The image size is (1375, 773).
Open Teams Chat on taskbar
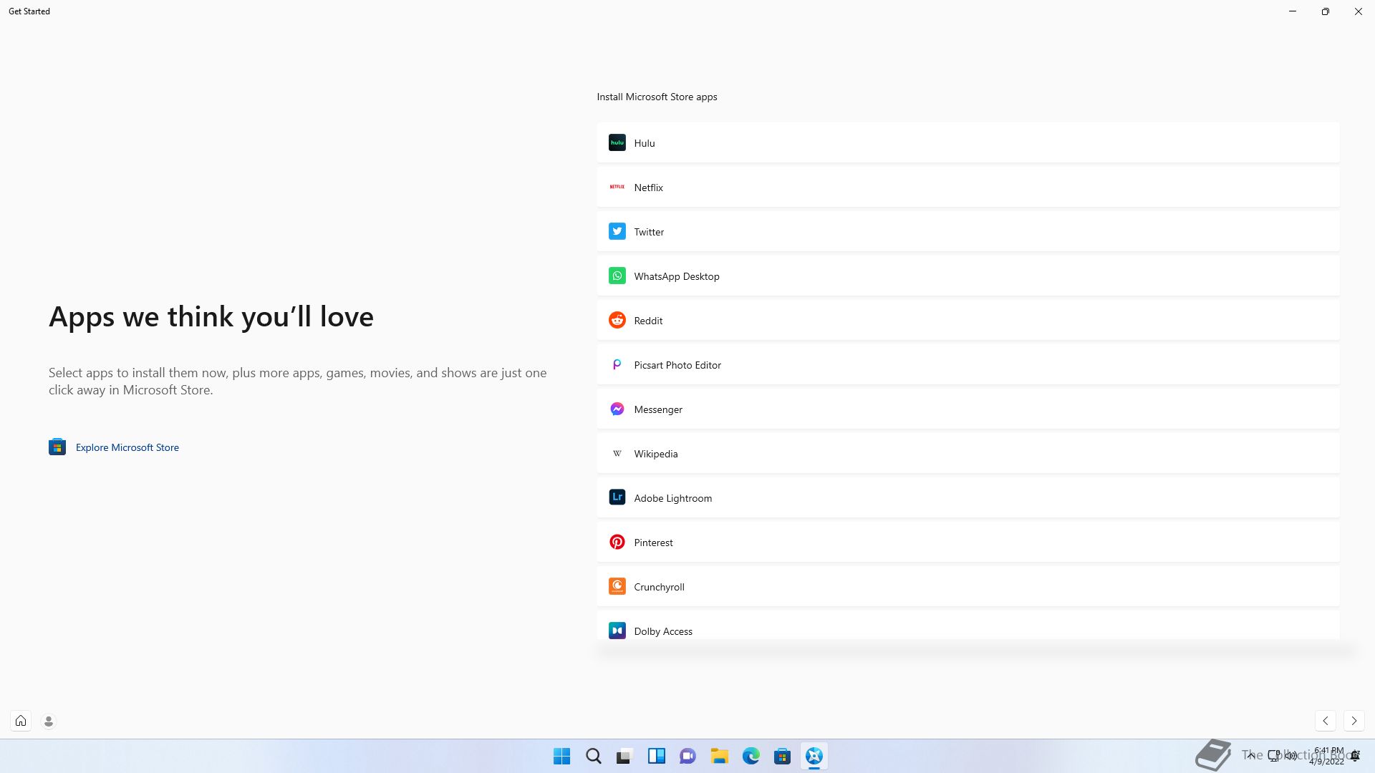[x=688, y=756]
